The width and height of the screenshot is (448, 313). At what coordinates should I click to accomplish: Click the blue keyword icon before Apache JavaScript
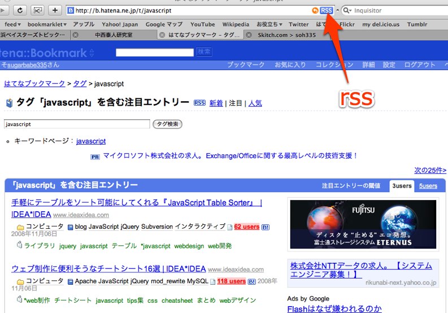click(70, 281)
